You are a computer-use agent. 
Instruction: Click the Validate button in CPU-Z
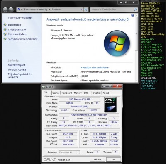coord(98,159)
